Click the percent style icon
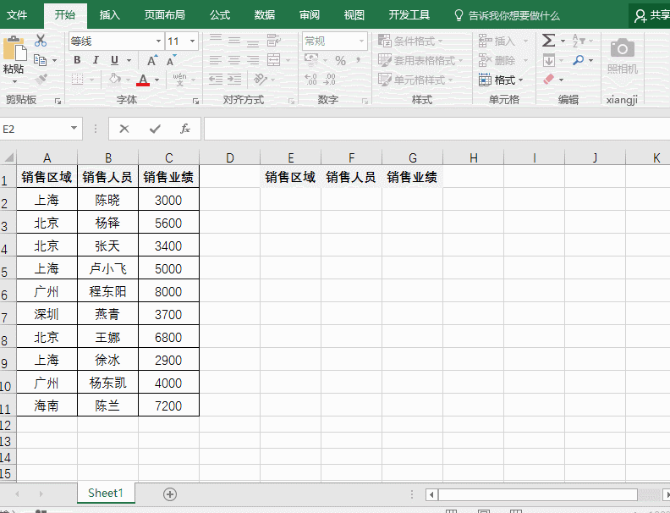This screenshot has width=670, height=513. point(341,61)
